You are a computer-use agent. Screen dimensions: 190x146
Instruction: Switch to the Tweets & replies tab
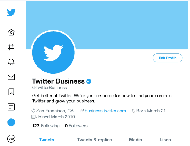pyautogui.click(x=95, y=140)
